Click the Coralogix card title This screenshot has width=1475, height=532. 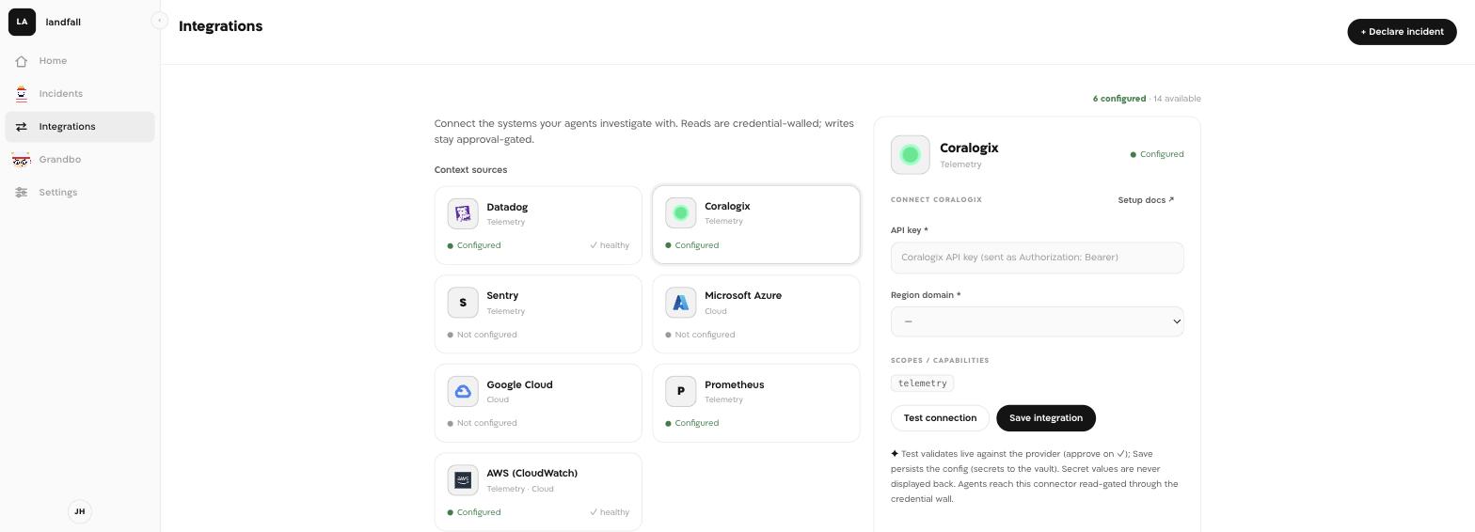[727, 206]
